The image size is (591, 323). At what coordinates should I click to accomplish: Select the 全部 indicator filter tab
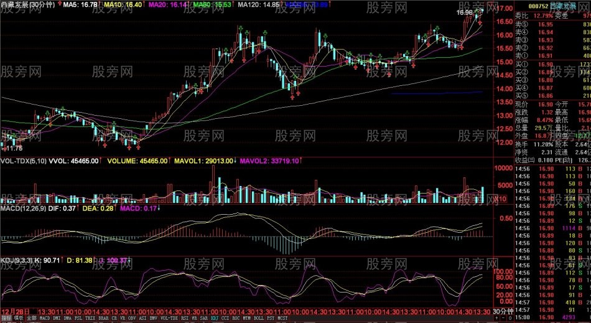[x=31, y=318]
